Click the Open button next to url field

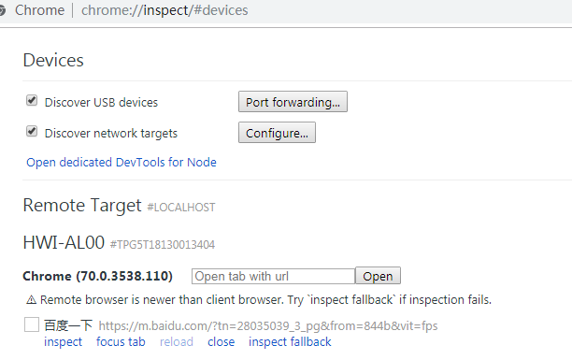378,276
